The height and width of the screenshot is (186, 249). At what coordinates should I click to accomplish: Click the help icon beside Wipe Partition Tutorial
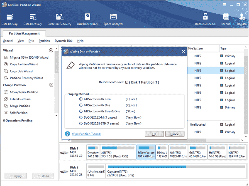[x=67, y=134]
